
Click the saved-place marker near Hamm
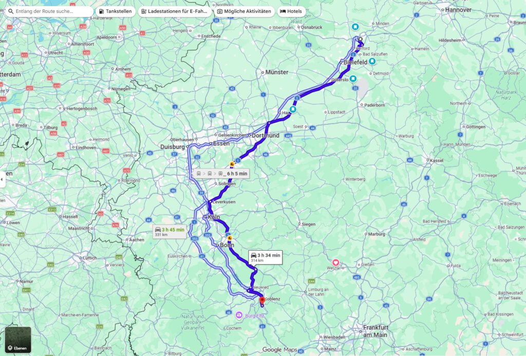coord(293,109)
